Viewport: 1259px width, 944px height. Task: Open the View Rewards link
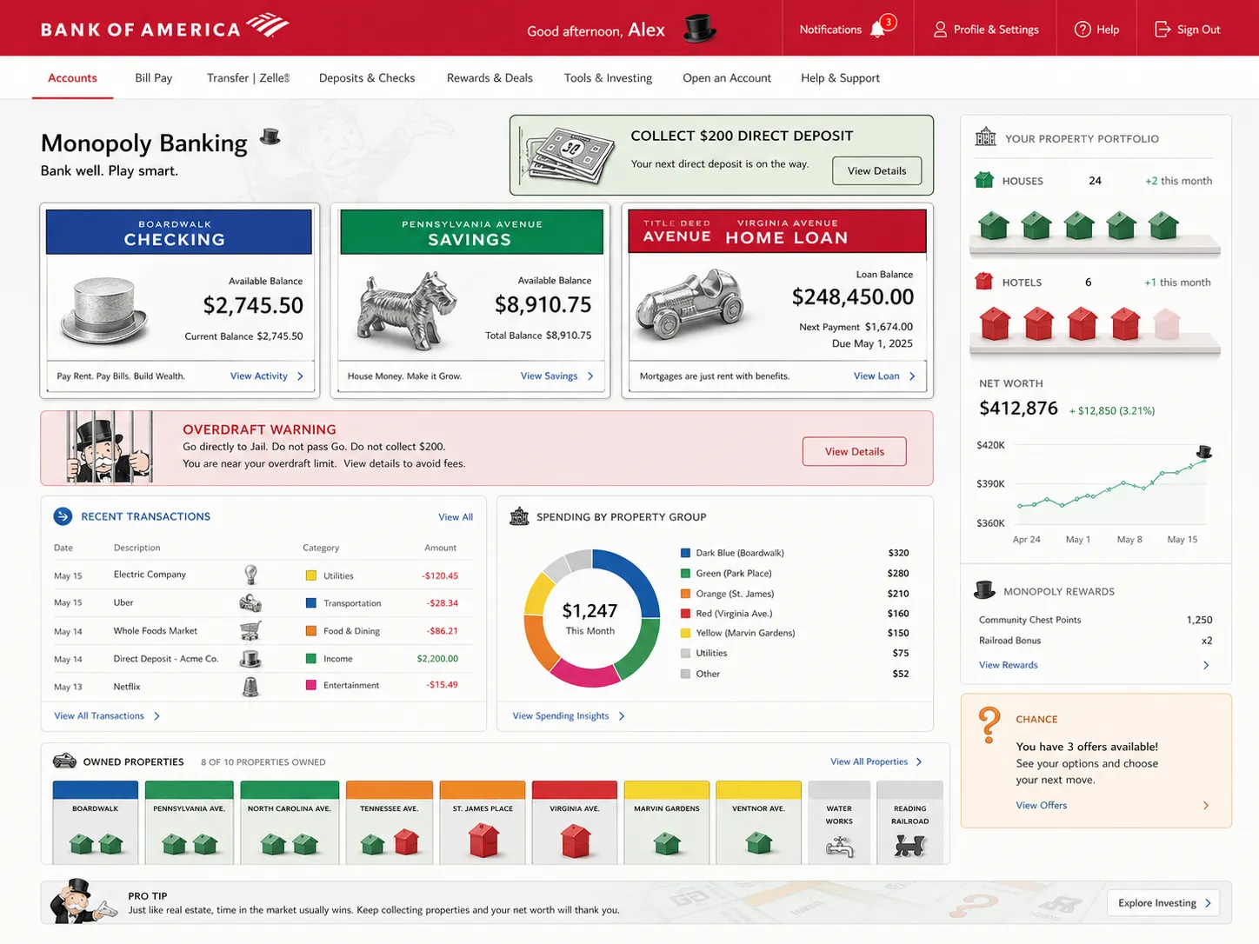click(1008, 665)
